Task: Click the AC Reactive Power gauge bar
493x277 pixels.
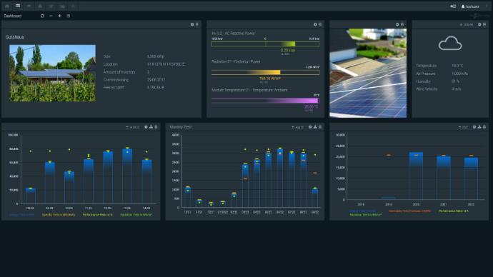Action: (265, 44)
